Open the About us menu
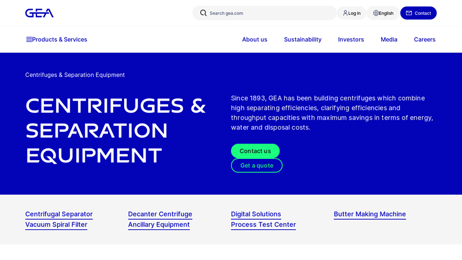The image size is (462, 260). [254, 39]
